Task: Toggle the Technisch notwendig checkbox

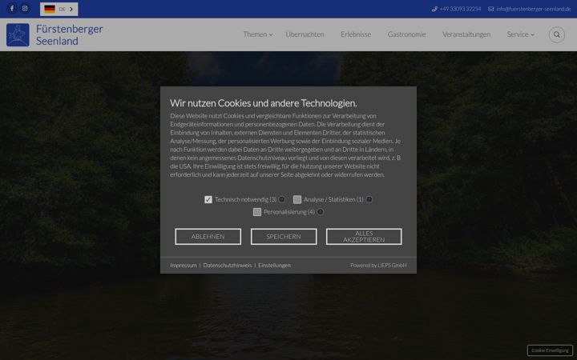Action: (x=208, y=199)
